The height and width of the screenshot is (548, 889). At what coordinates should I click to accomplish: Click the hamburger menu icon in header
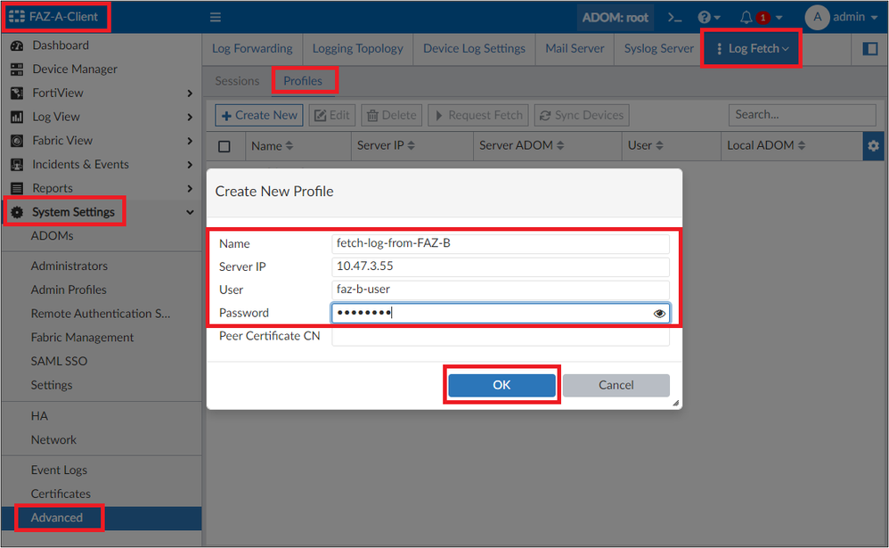tap(216, 17)
